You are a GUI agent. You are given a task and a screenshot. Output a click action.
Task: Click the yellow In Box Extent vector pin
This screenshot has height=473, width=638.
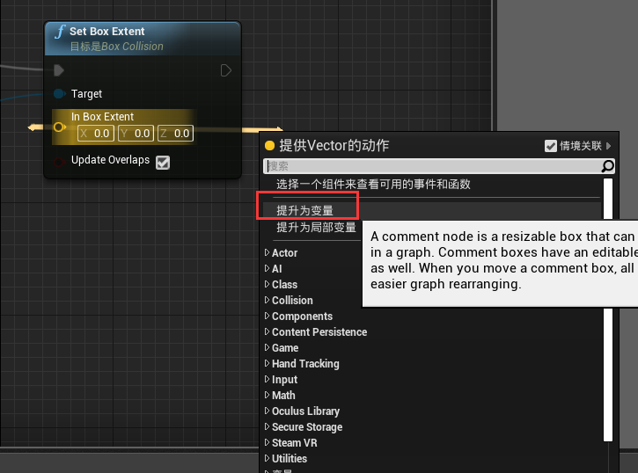coord(60,127)
